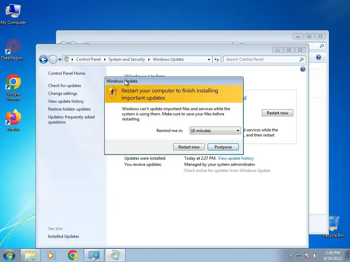Open the Recycle Bin
Screen dimensions: 350x262
tap(333, 227)
